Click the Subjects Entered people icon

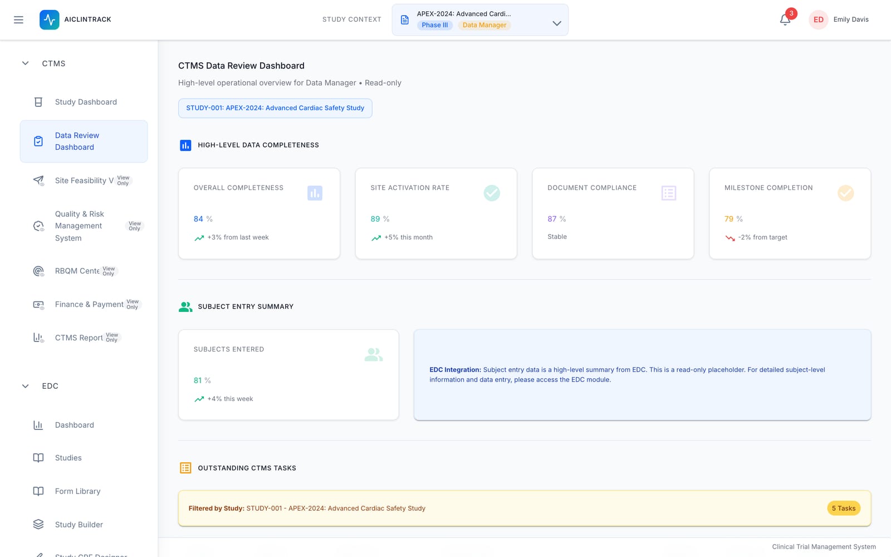tap(374, 355)
